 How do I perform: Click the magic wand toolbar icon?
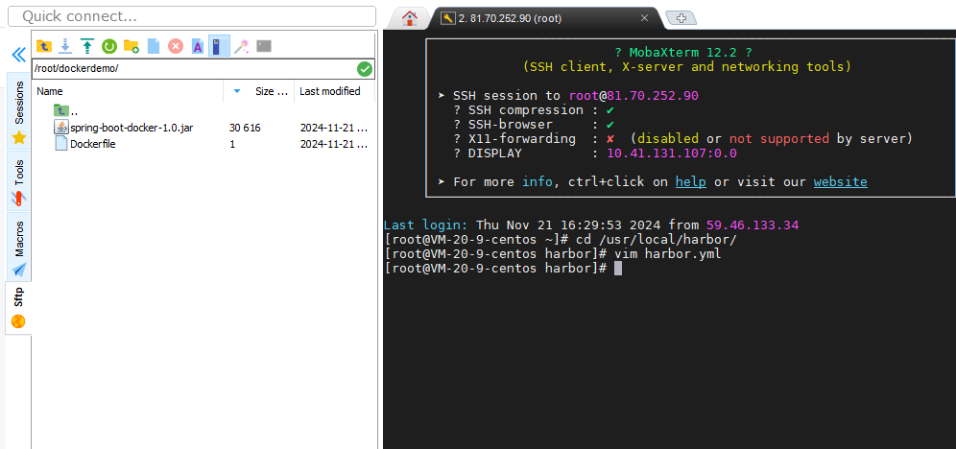click(x=242, y=46)
